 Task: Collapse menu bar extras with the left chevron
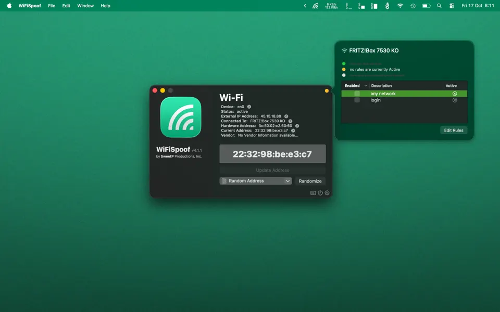pos(305,6)
